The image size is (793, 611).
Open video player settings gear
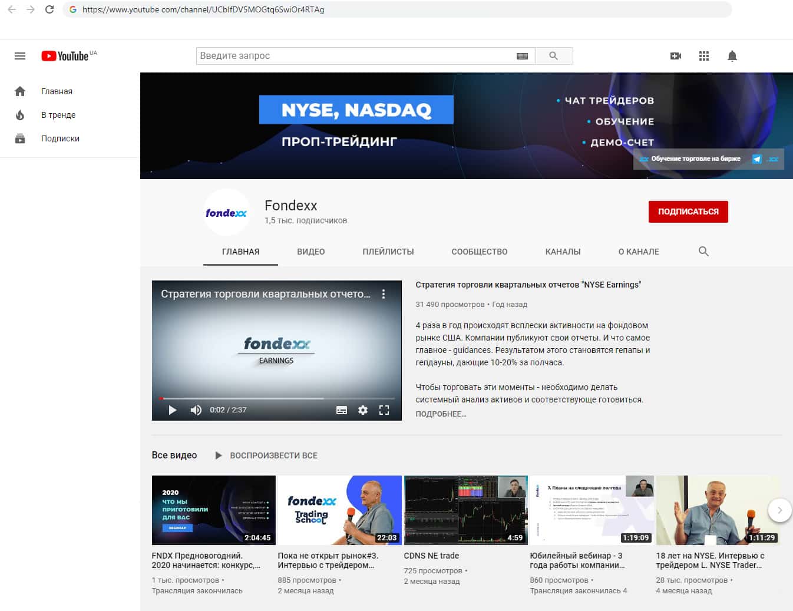[363, 410]
